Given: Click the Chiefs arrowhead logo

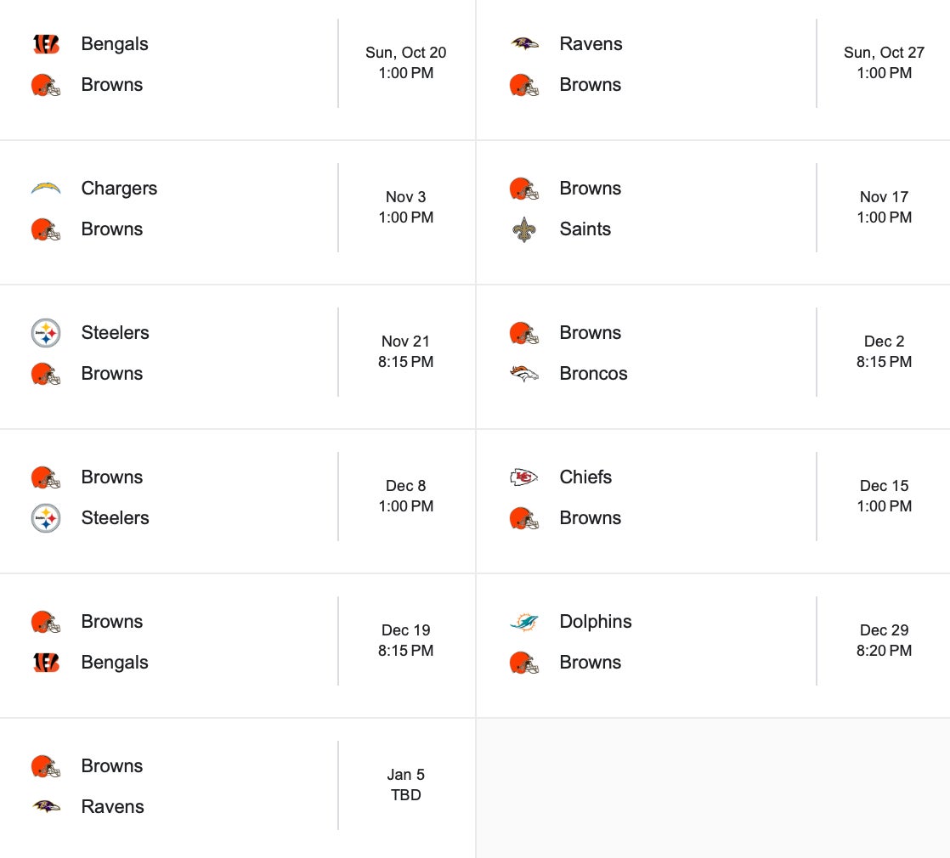Looking at the screenshot, I should click(524, 477).
